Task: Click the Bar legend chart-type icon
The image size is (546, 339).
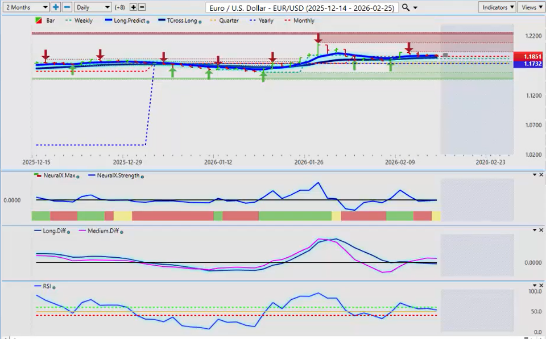Action: (39, 21)
